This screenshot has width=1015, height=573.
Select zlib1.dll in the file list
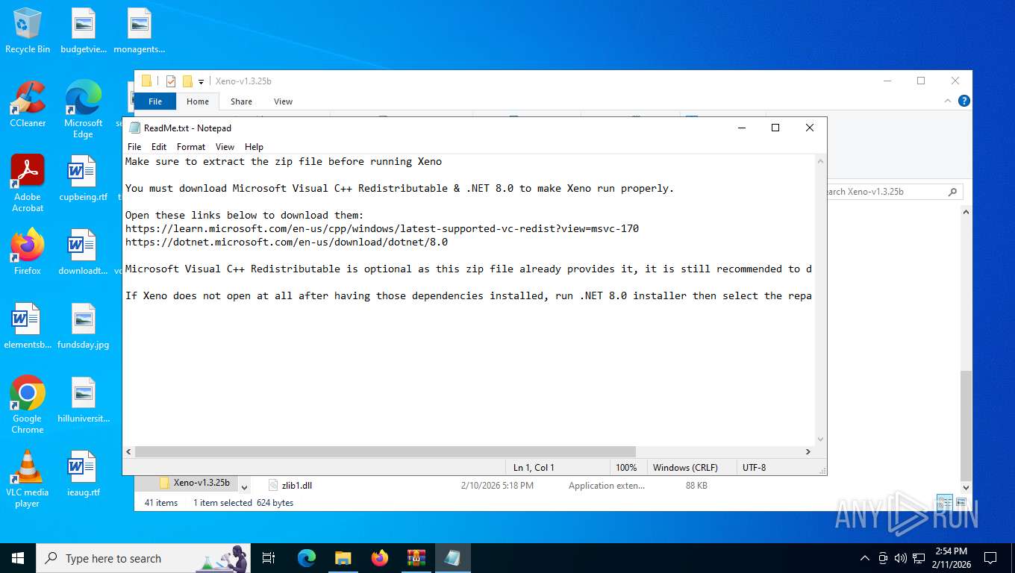click(297, 485)
